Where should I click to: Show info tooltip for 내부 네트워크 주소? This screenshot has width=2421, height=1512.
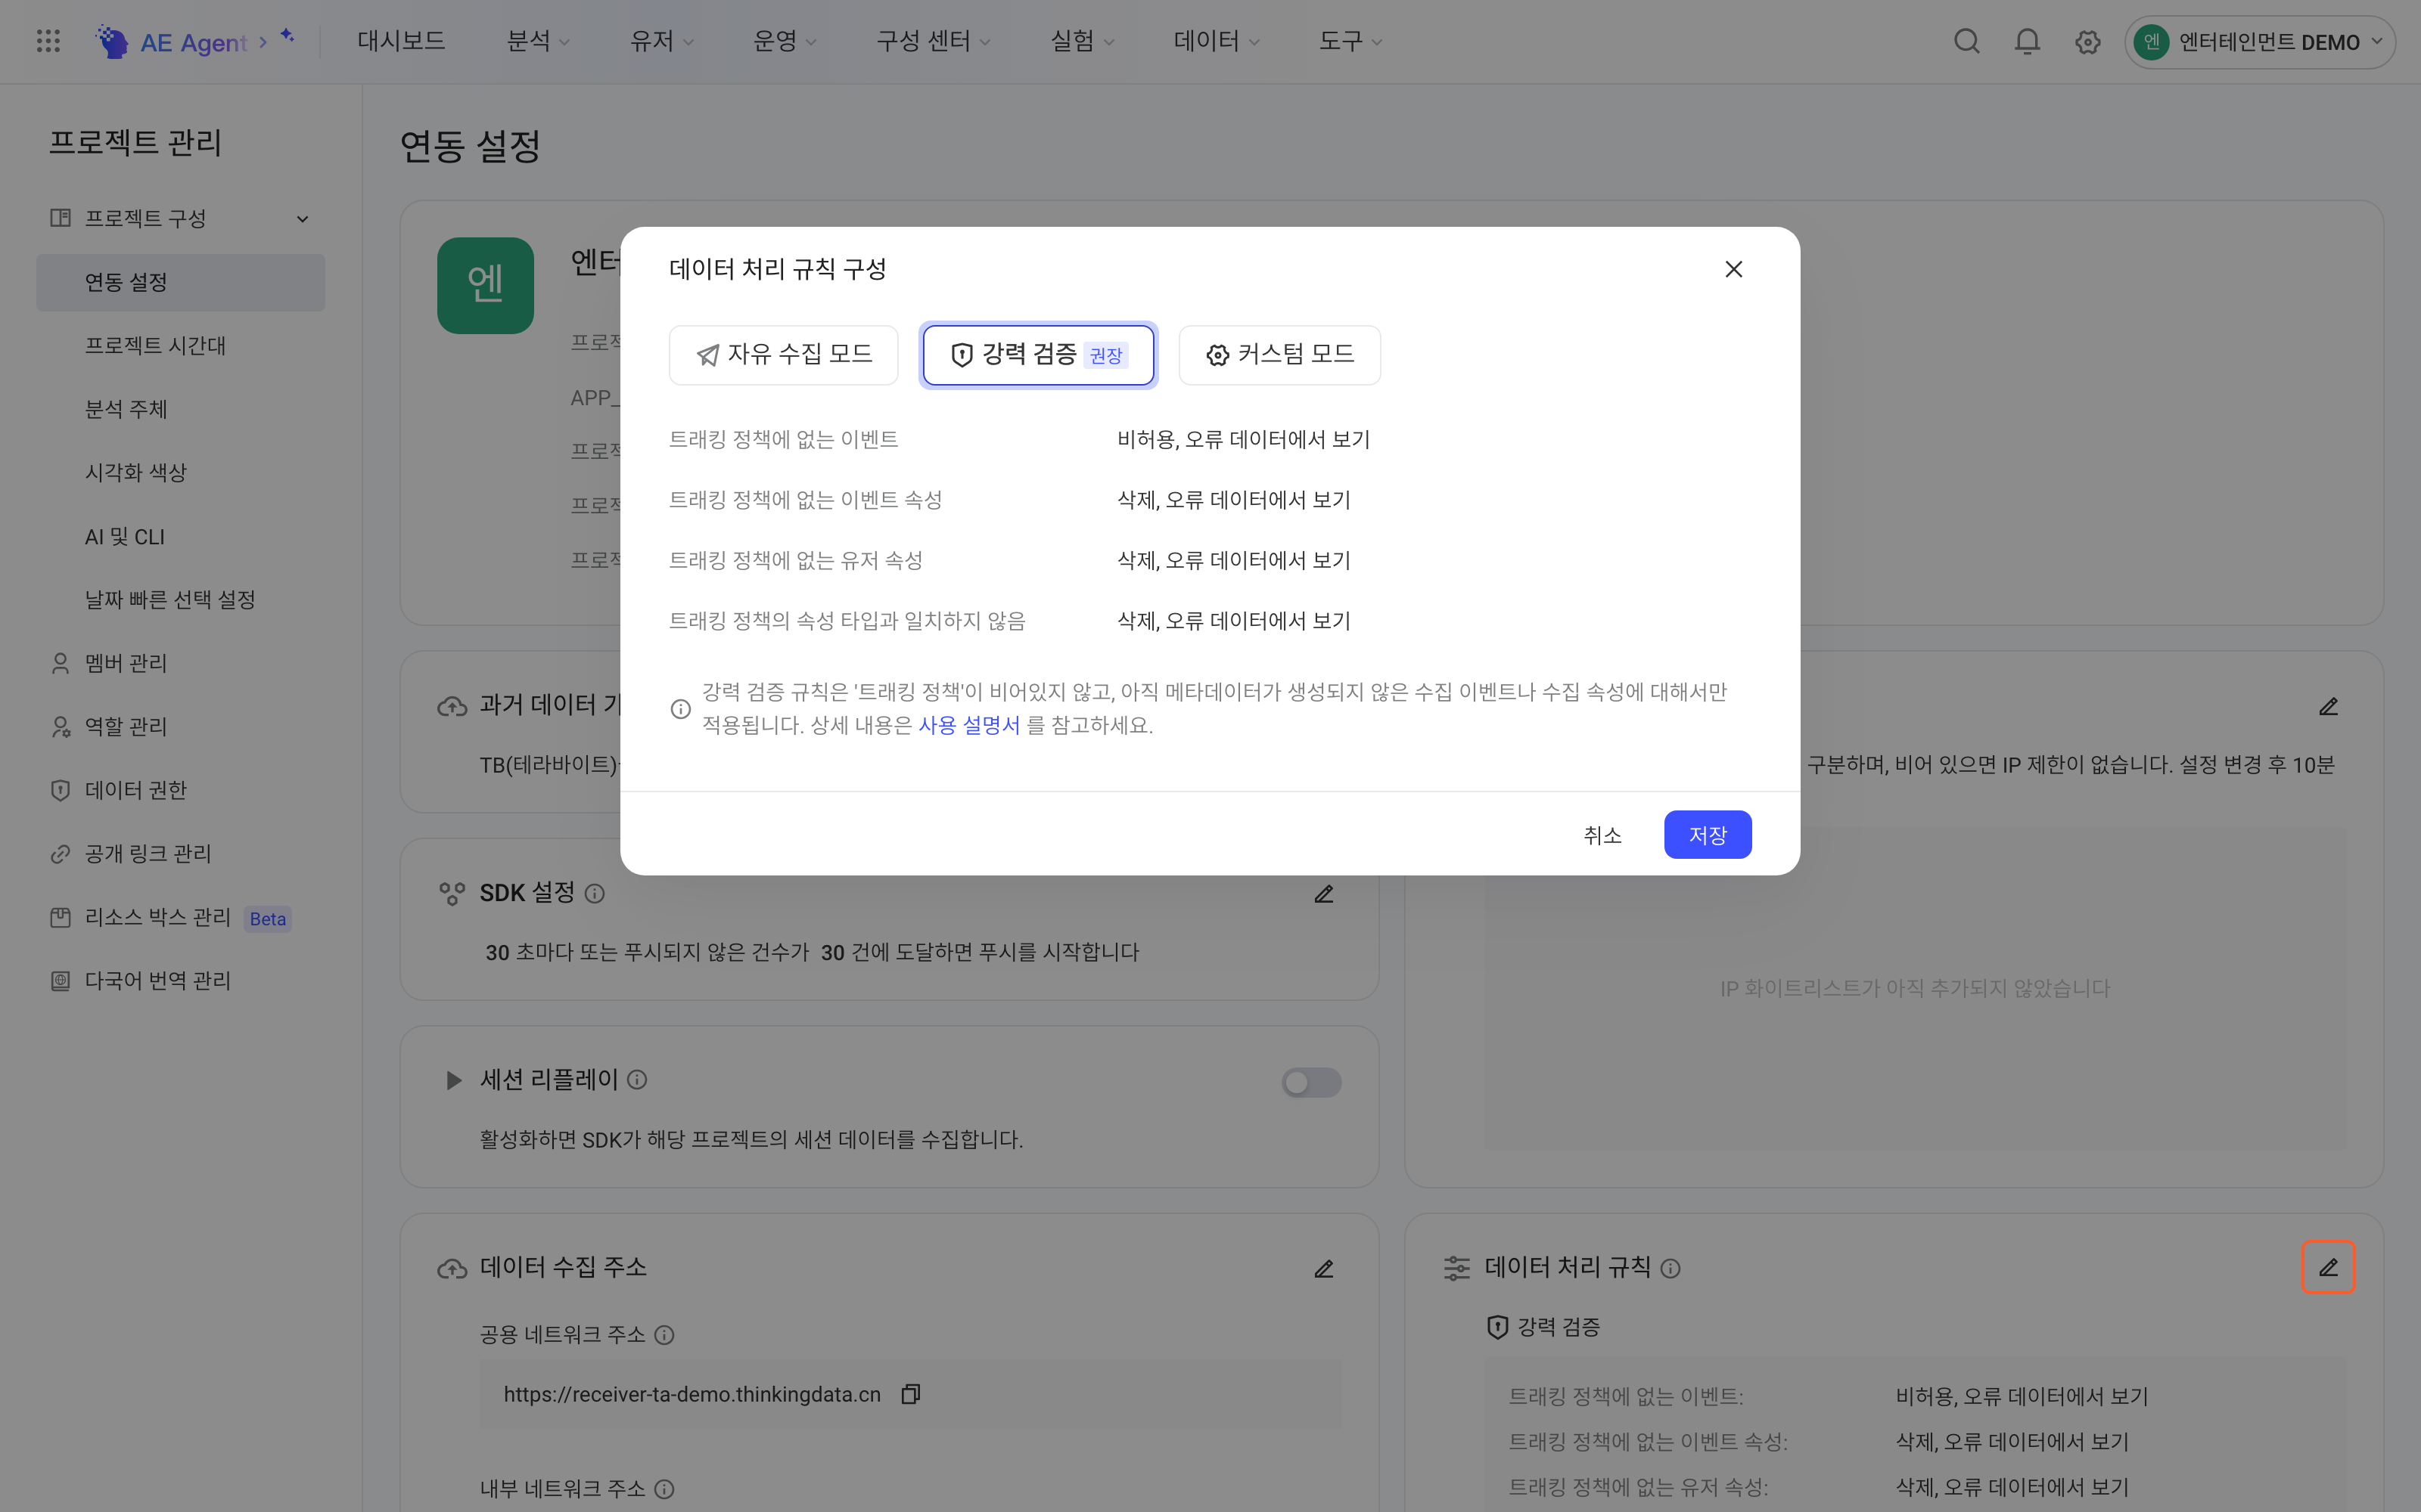pyautogui.click(x=664, y=1489)
